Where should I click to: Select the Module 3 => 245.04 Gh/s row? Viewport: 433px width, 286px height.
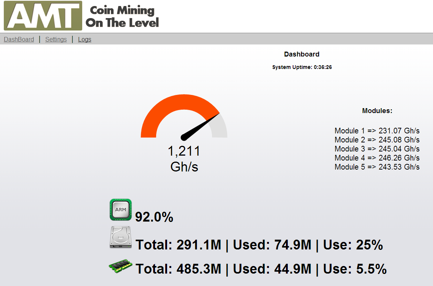point(377,149)
